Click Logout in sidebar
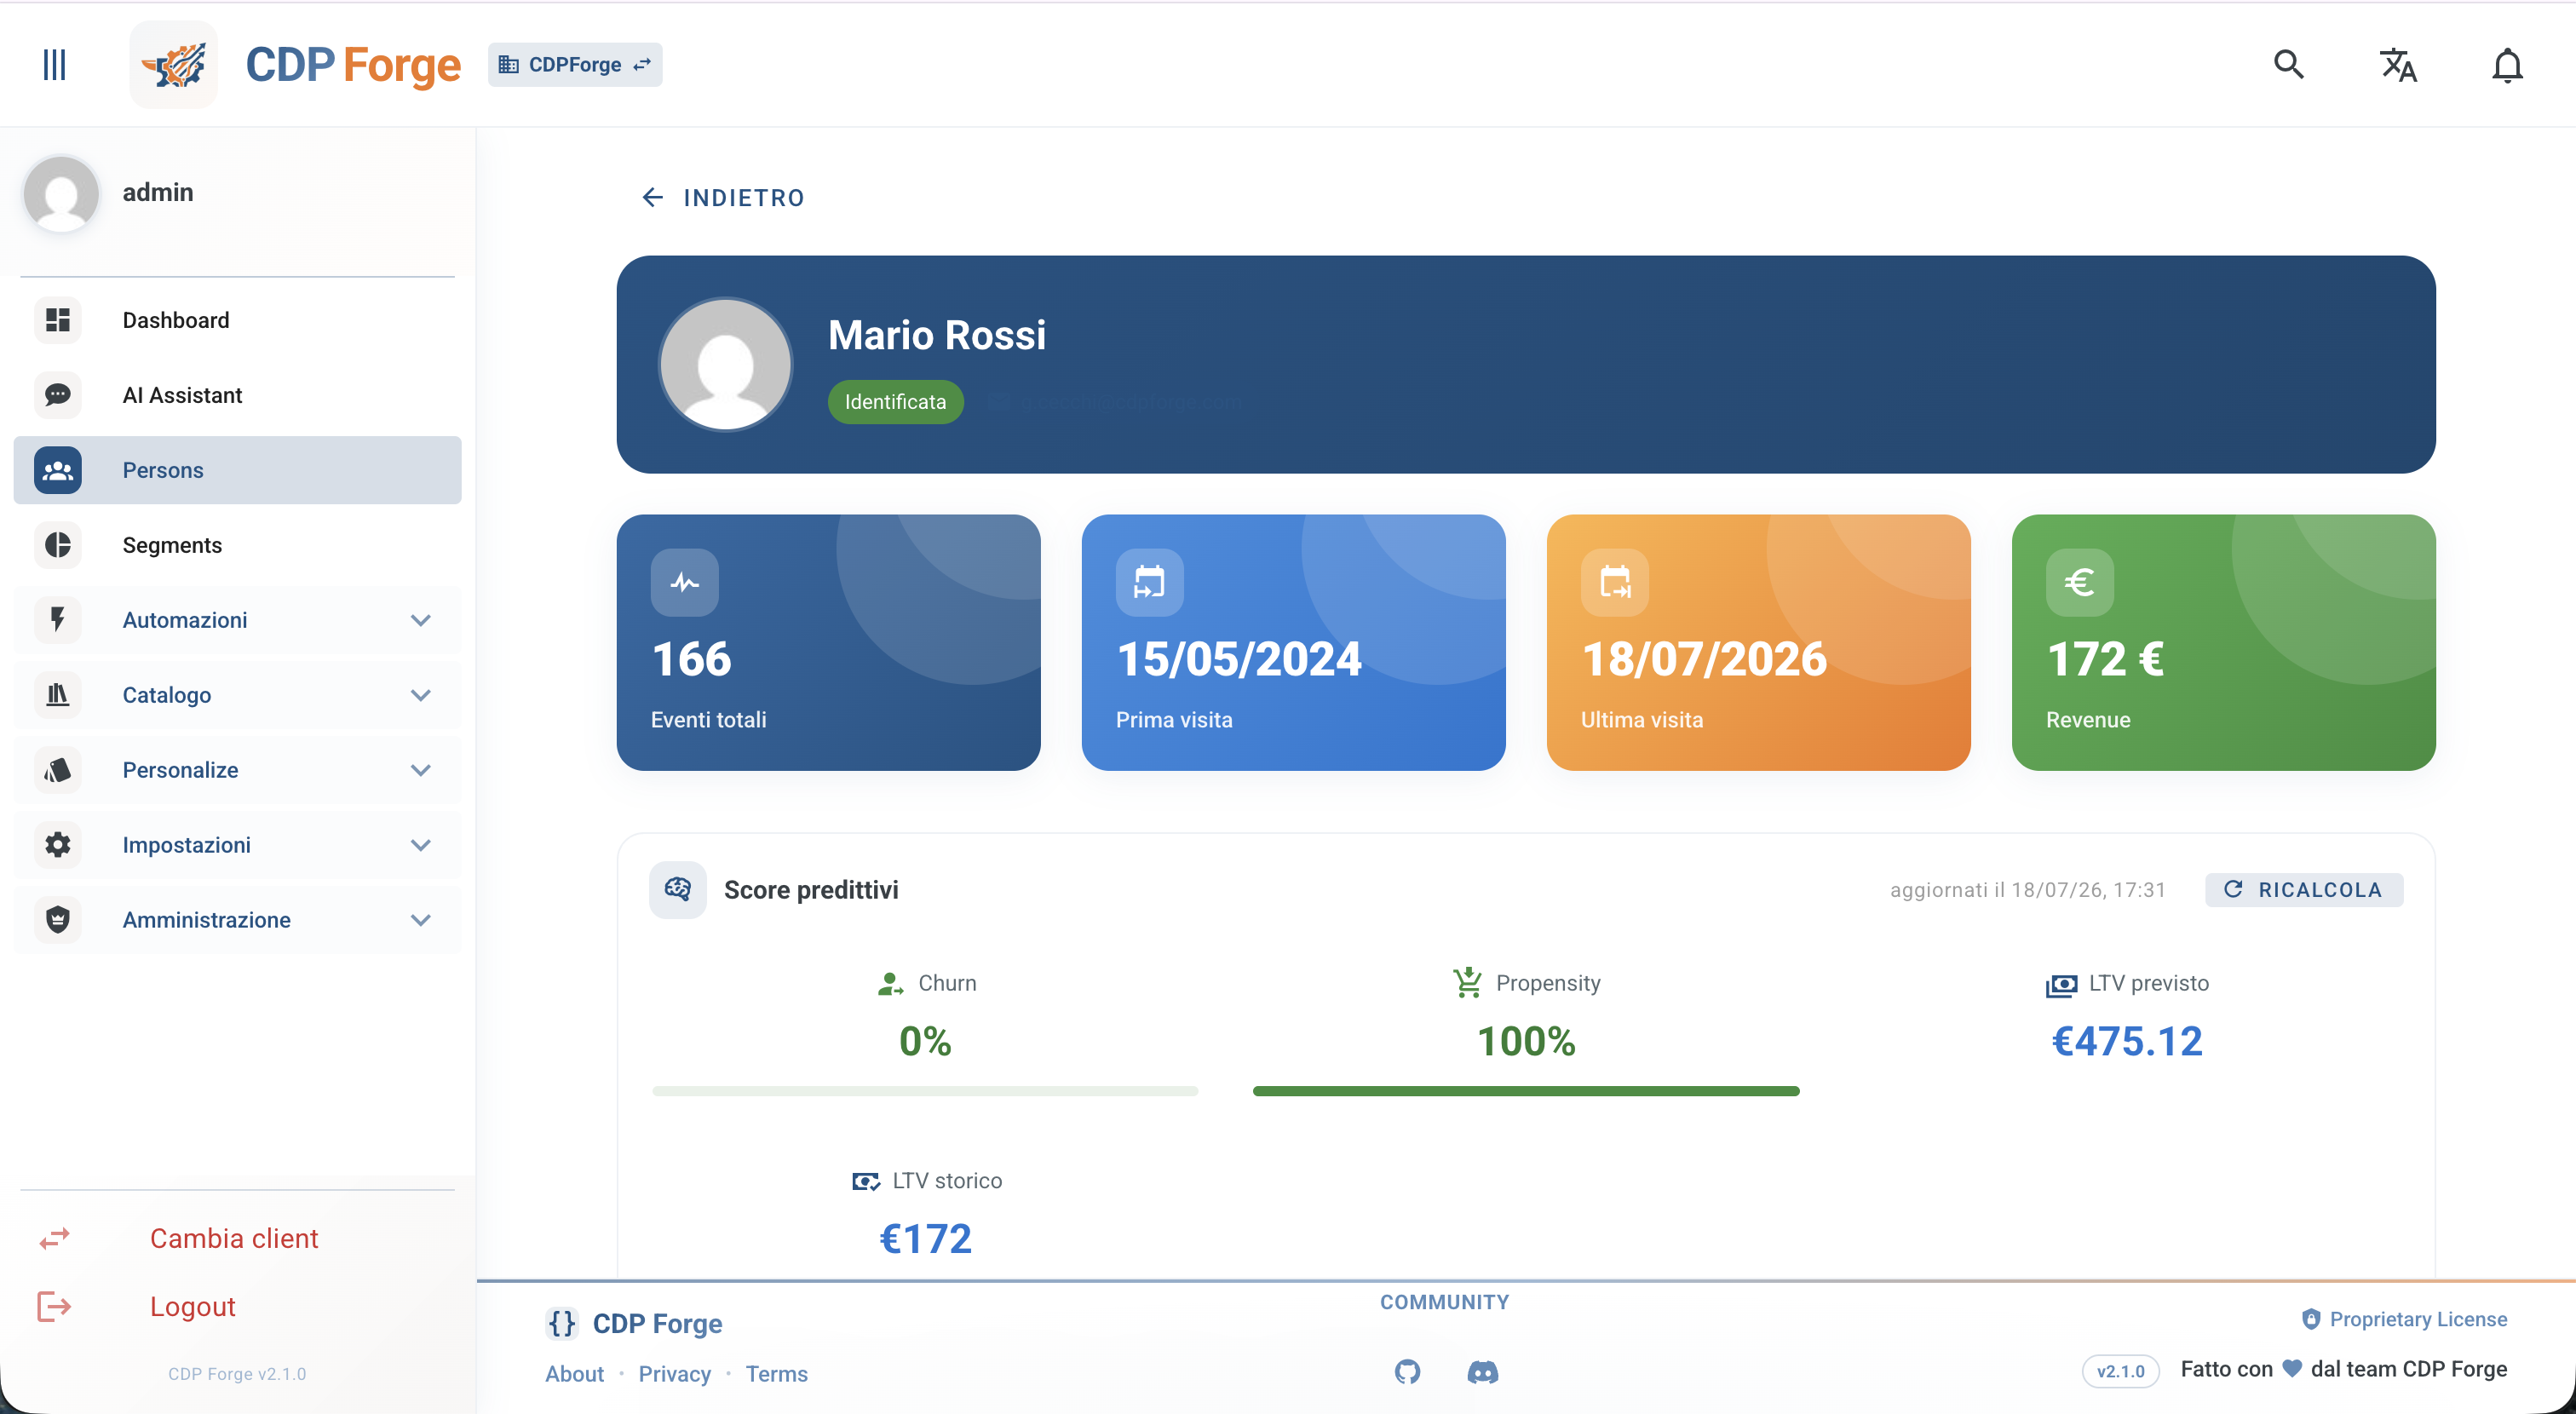2576x1414 pixels. [x=193, y=1307]
